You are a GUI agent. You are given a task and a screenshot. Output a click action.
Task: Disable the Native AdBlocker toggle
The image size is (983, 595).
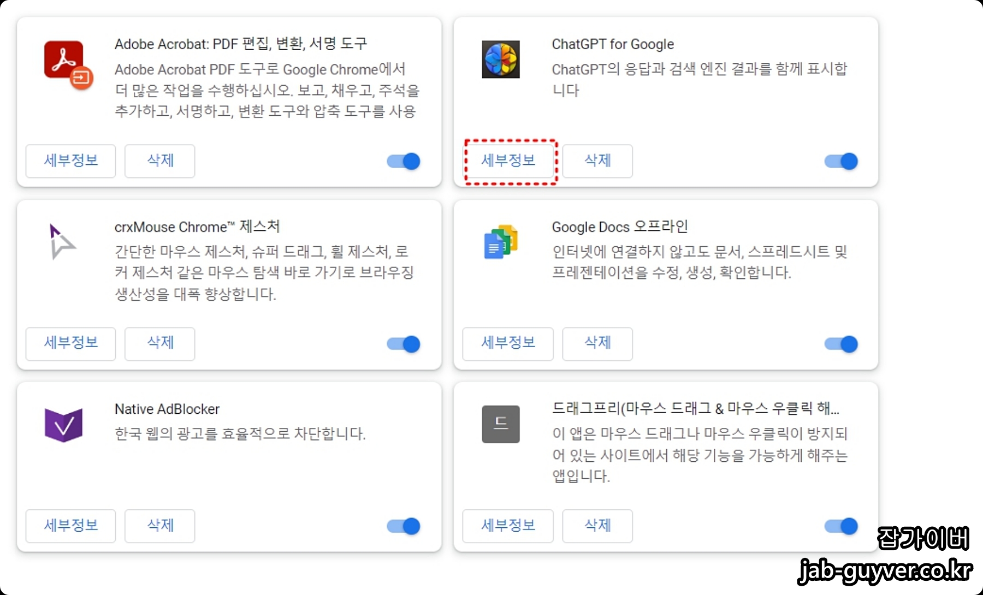404,526
